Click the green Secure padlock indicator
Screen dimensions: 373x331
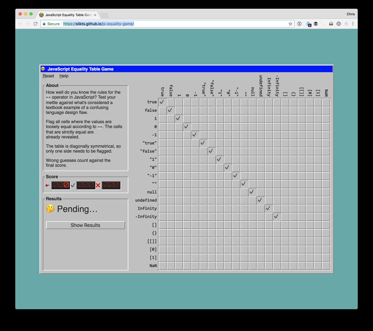coord(51,24)
